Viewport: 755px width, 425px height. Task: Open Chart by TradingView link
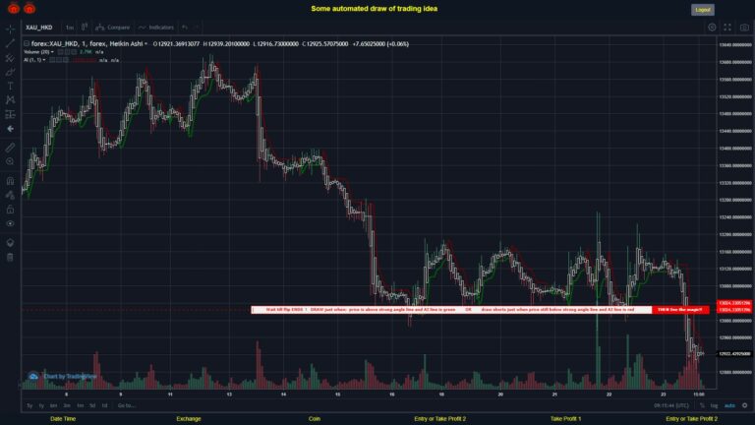[x=63, y=377]
